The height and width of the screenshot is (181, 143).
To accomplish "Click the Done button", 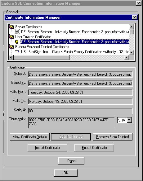I will tap(71, 161).
